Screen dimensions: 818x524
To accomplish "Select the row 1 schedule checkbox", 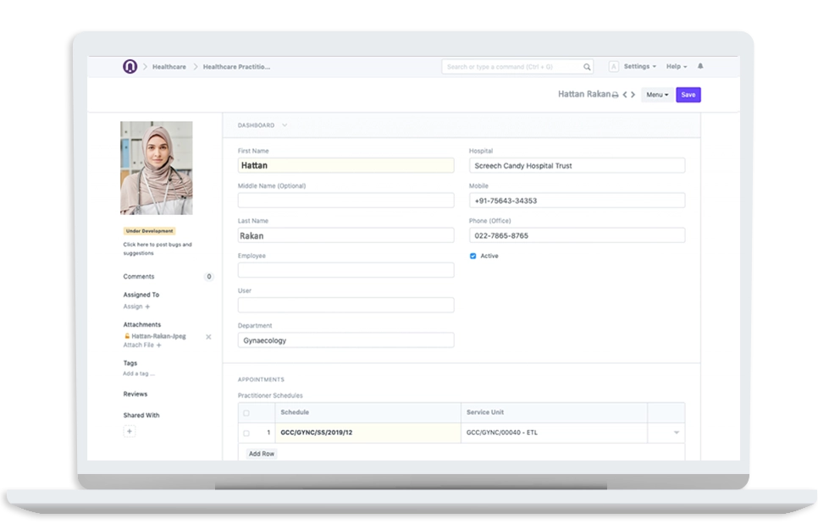I will click(246, 433).
